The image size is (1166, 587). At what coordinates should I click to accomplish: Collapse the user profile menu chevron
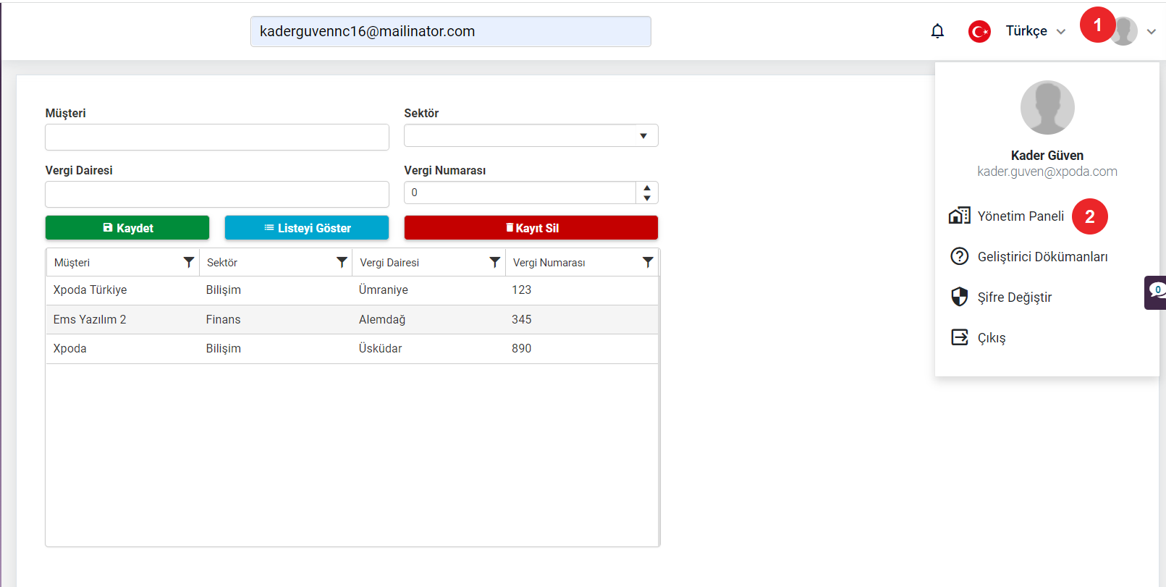(x=1151, y=31)
